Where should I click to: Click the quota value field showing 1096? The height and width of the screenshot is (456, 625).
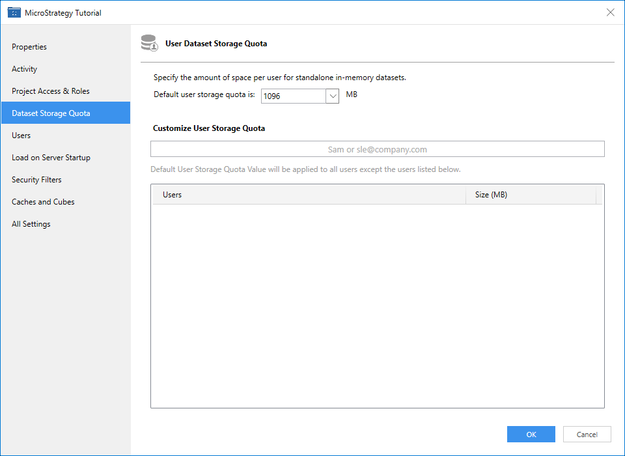292,96
